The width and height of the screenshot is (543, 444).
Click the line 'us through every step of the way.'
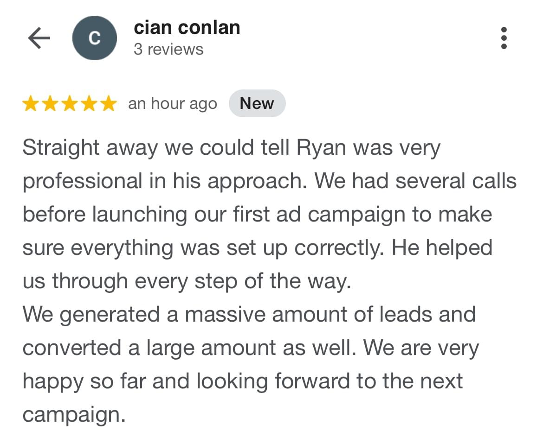click(187, 281)
